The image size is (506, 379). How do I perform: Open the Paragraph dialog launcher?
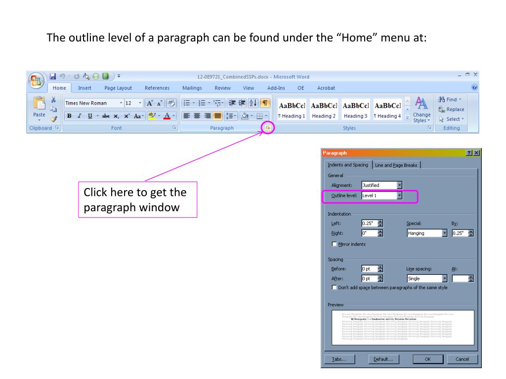click(x=268, y=128)
